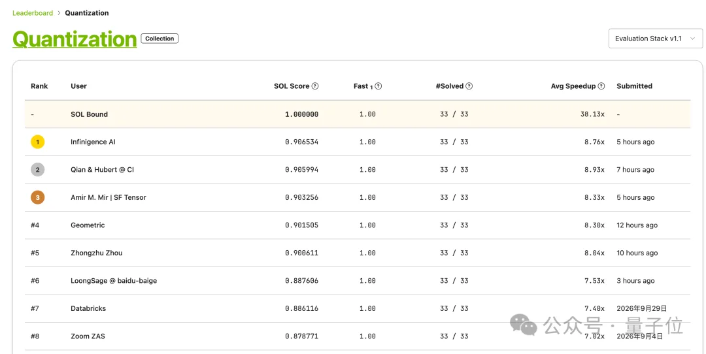The height and width of the screenshot is (354, 706).
Task: Go to the Leaderboard breadcrumb link
Action: pos(33,13)
